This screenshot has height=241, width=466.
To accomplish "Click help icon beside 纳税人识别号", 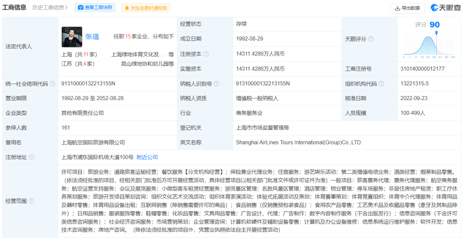I will [x=216, y=84].
